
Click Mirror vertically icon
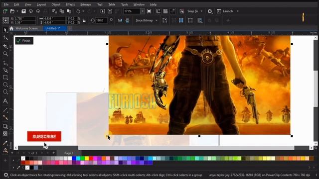[x=128, y=20]
